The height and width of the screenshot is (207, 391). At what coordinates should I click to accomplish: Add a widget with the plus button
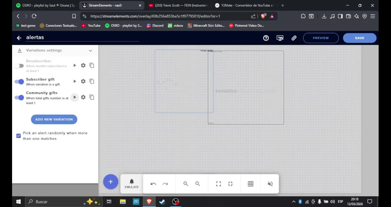click(111, 182)
